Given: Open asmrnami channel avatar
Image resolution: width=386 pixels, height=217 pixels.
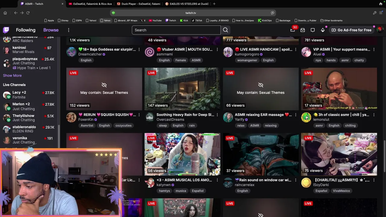Looking at the screenshot, I should [150, 52].
